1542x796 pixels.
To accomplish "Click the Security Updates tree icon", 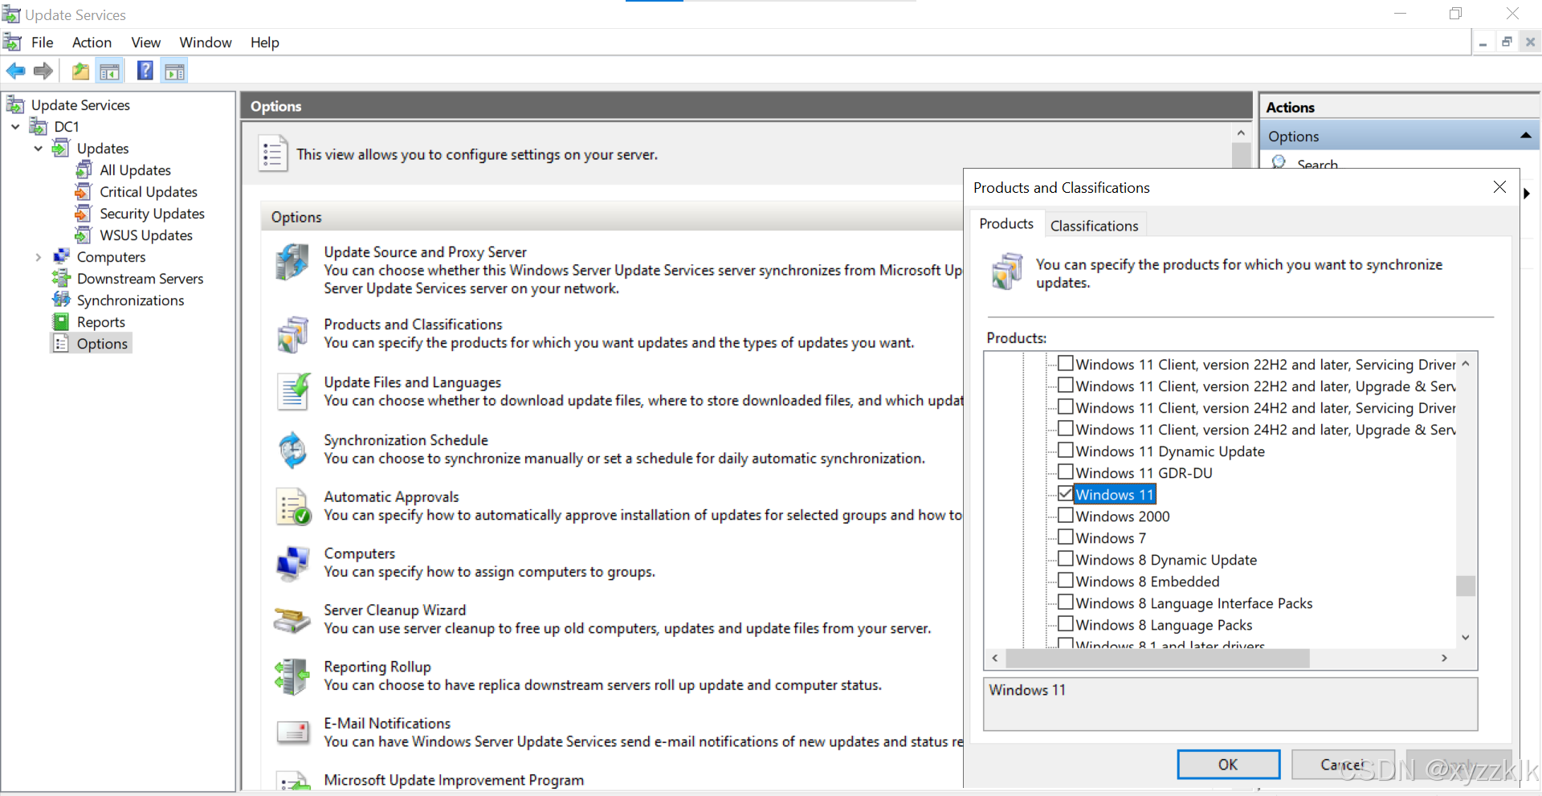I will 84,213.
